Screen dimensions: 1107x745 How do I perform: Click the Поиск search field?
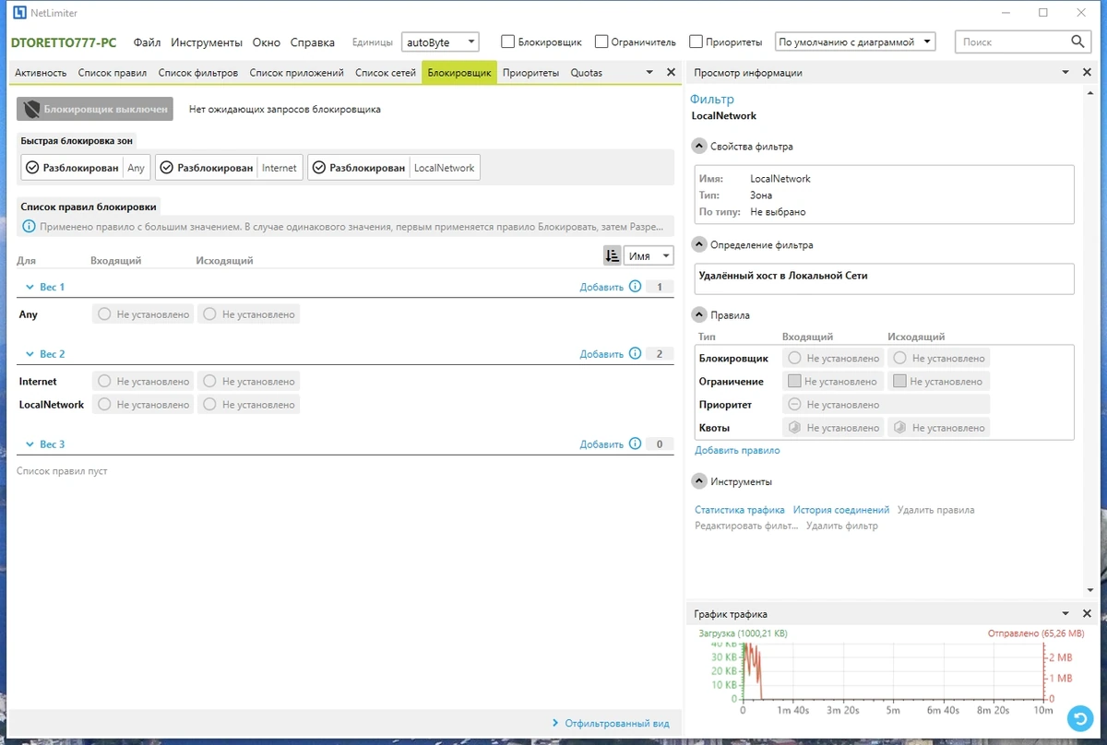coord(1013,41)
